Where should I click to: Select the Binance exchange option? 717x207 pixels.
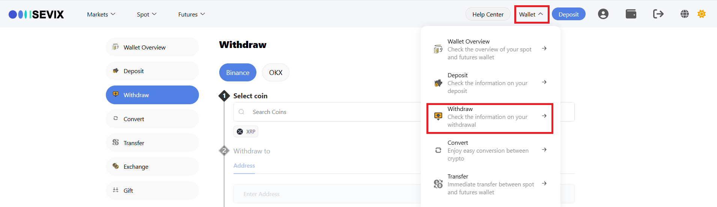click(238, 72)
